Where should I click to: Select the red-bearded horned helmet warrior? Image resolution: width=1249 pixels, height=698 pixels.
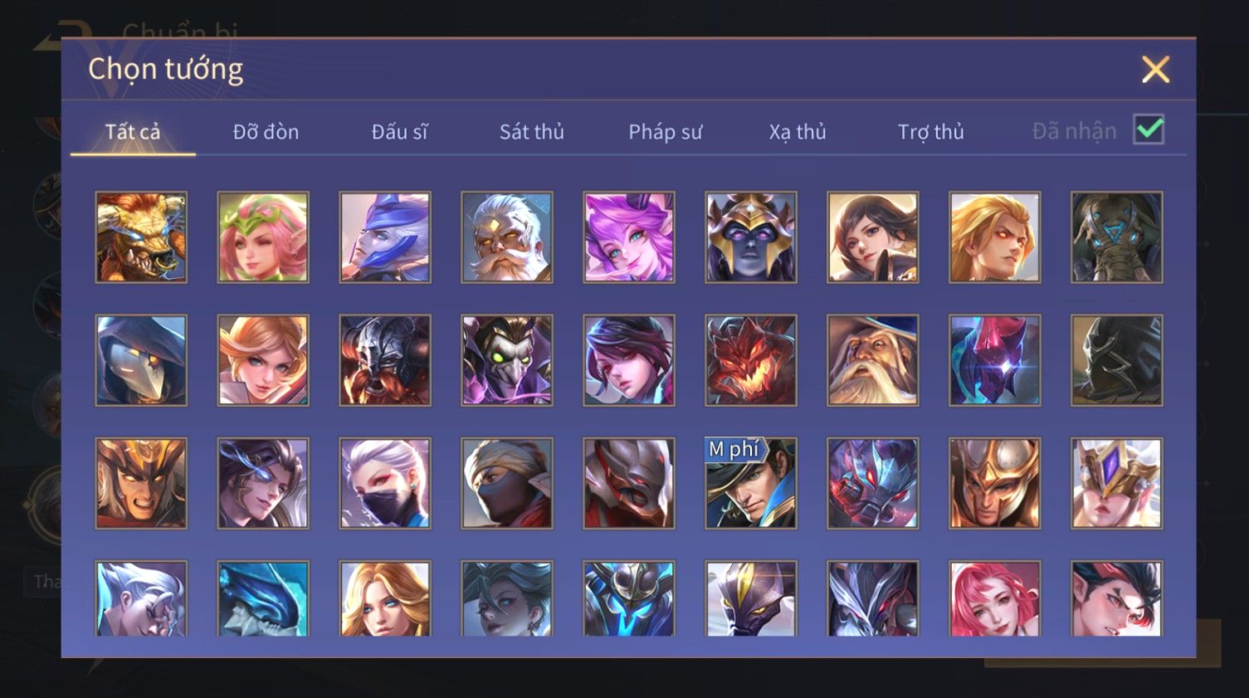pyautogui.click(x=385, y=360)
